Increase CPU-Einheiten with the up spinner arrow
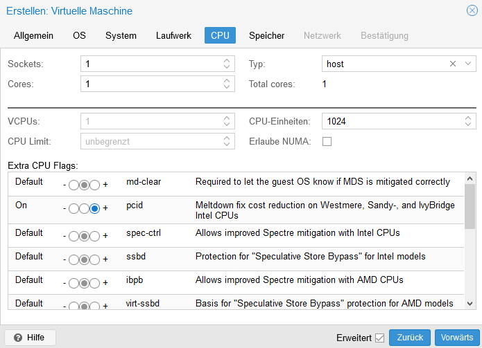Screen dimensions: 482x348 pos(467,118)
